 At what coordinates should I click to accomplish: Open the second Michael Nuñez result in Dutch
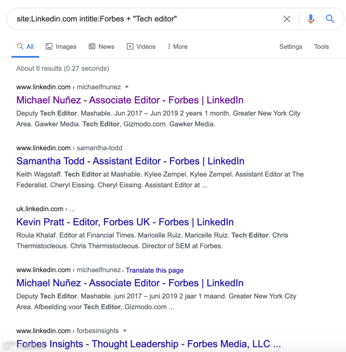[x=130, y=283]
